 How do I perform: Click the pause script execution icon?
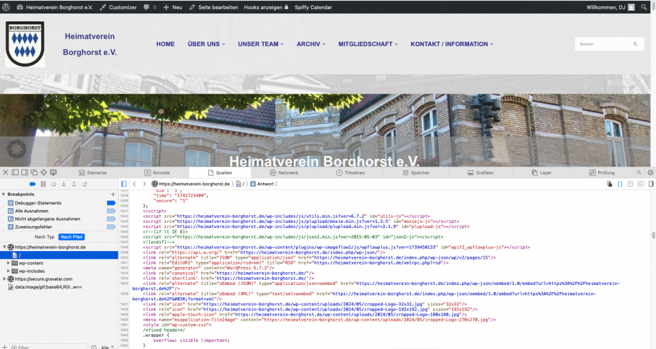click(x=44, y=184)
